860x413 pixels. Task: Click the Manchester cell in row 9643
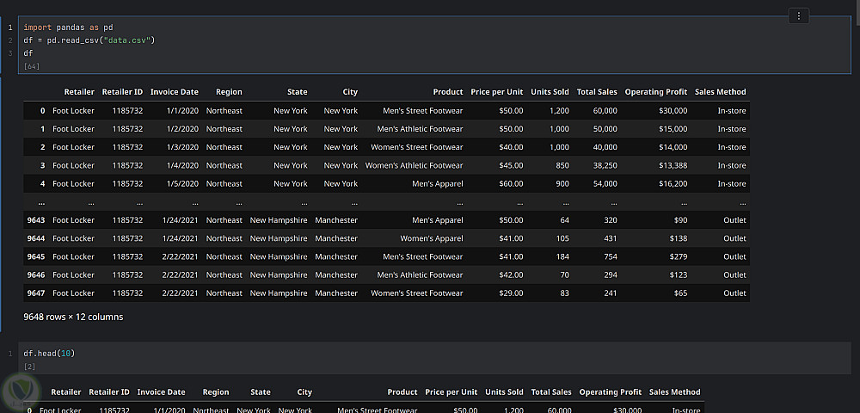[x=336, y=220]
